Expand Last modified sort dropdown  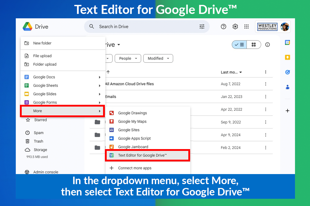pos(231,72)
